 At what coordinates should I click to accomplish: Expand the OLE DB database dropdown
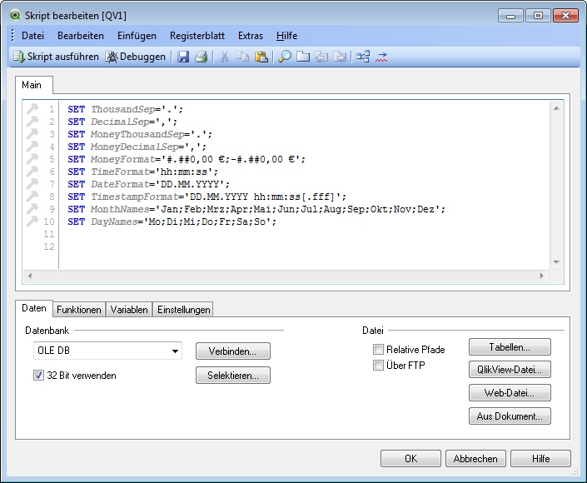coord(175,351)
